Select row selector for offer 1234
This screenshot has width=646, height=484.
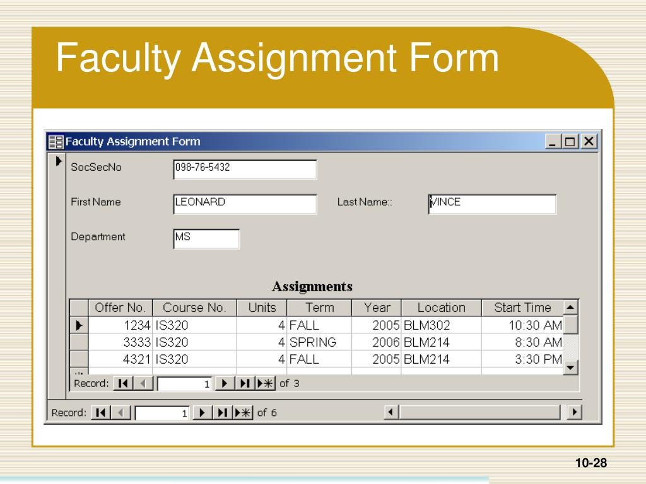point(79,326)
